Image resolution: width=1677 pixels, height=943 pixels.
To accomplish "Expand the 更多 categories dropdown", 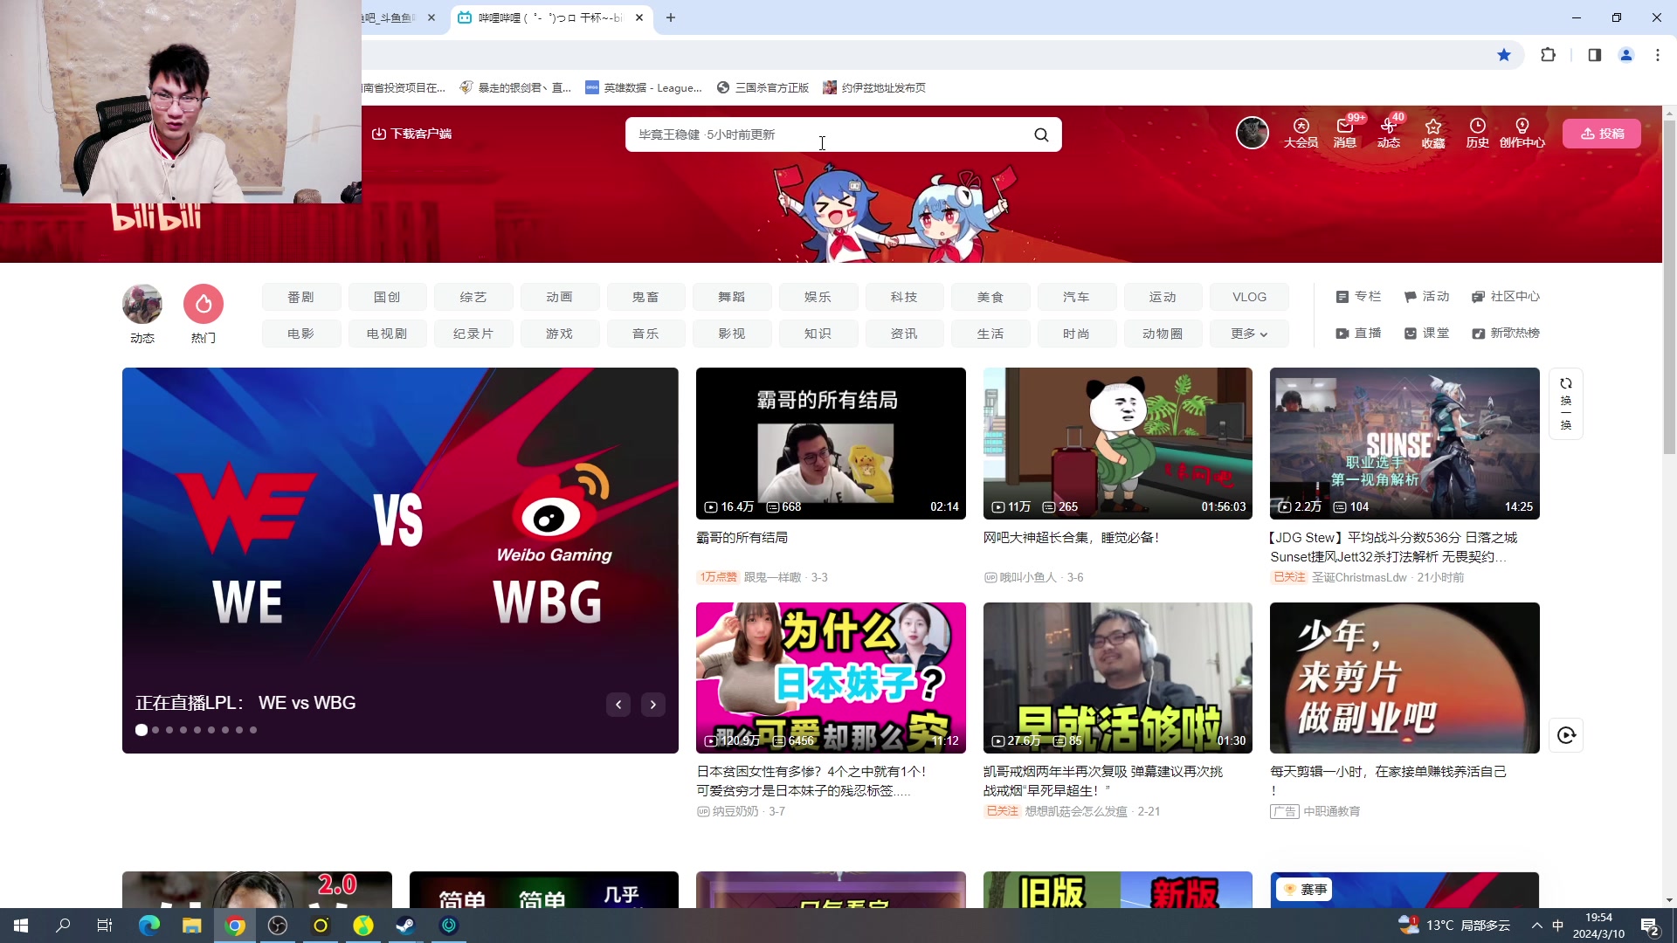I will 1249,334.
